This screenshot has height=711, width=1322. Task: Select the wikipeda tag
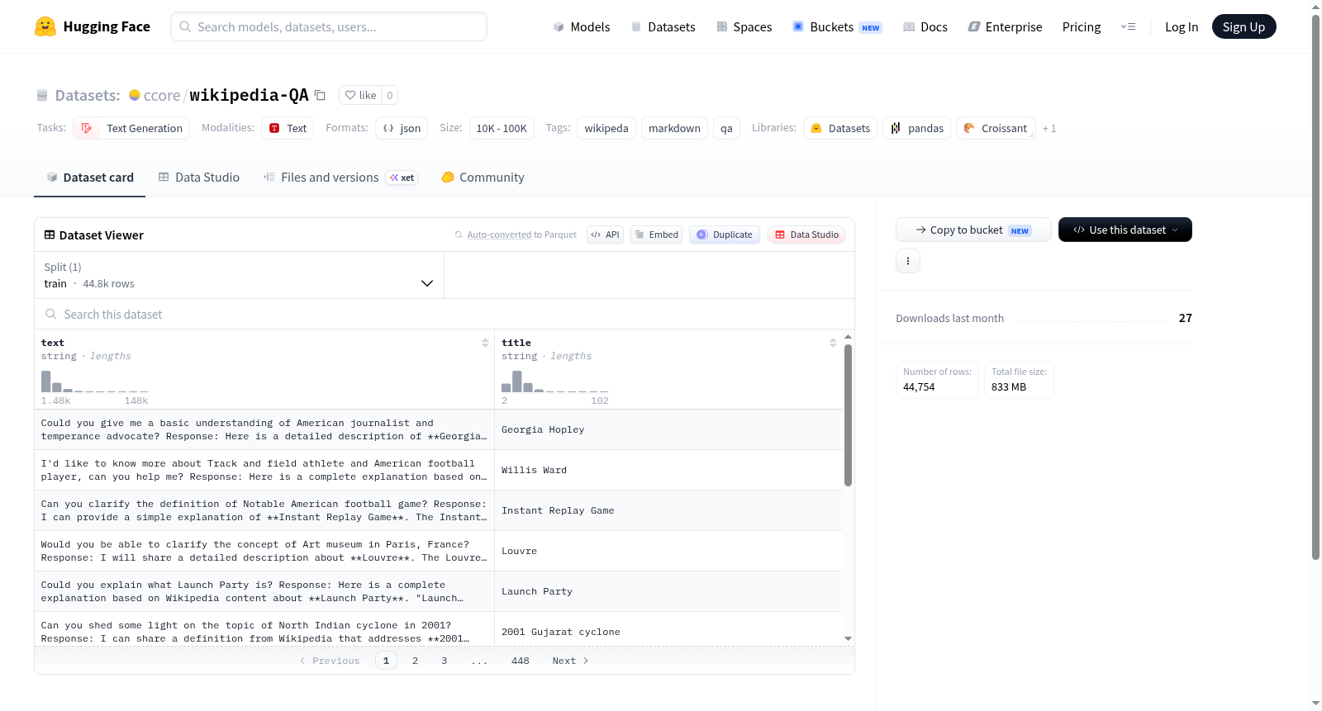(x=606, y=128)
